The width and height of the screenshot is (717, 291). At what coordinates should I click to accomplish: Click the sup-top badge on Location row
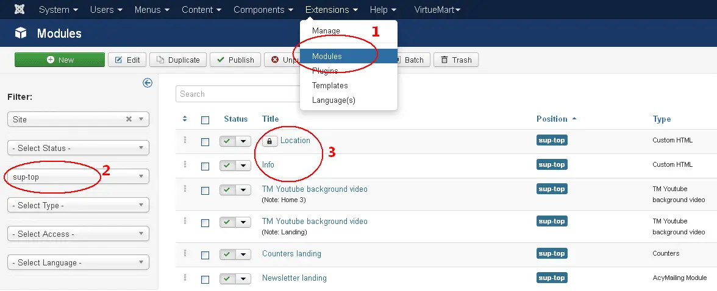point(552,140)
